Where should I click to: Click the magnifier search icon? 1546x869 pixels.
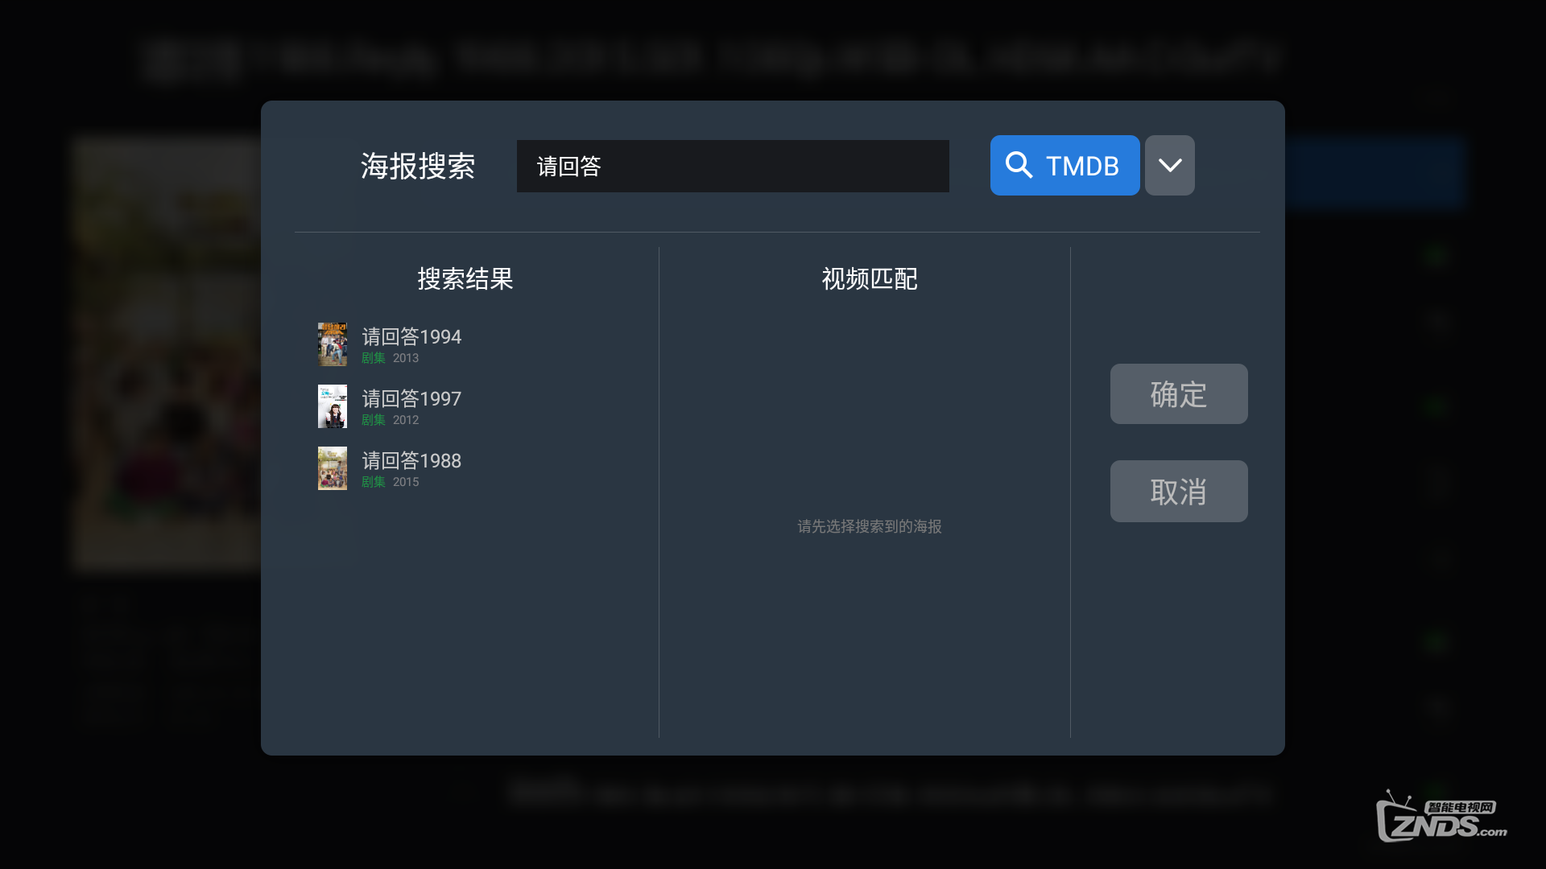click(x=1019, y=165)
